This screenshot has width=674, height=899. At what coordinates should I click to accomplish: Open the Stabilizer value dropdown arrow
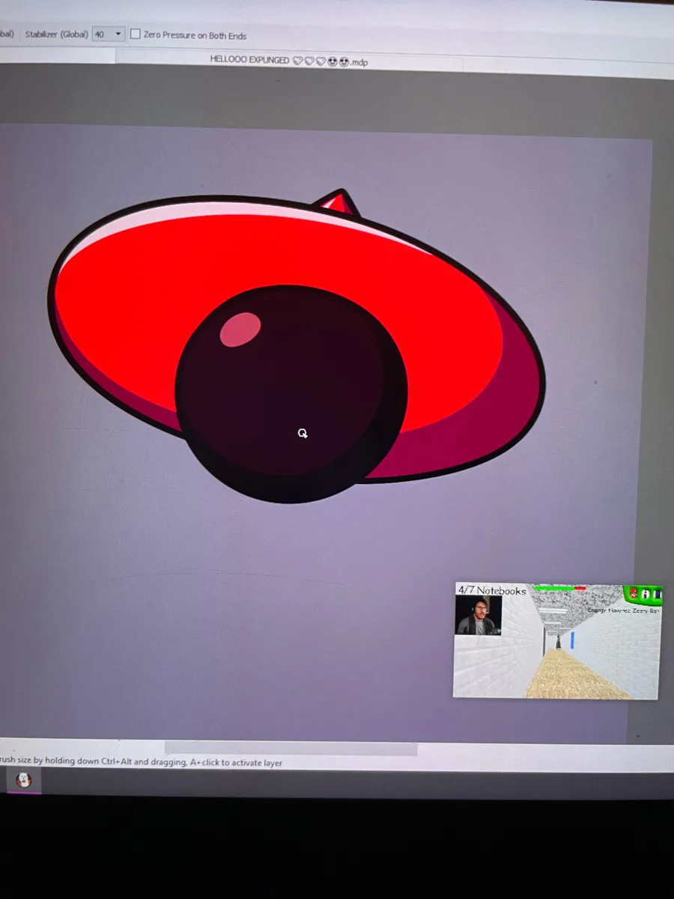118,34
